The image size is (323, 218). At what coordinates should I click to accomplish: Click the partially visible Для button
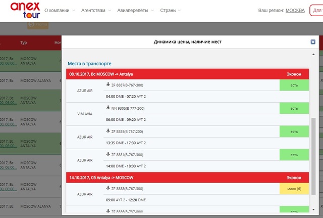pyautogui.click(x=316, y=10)
